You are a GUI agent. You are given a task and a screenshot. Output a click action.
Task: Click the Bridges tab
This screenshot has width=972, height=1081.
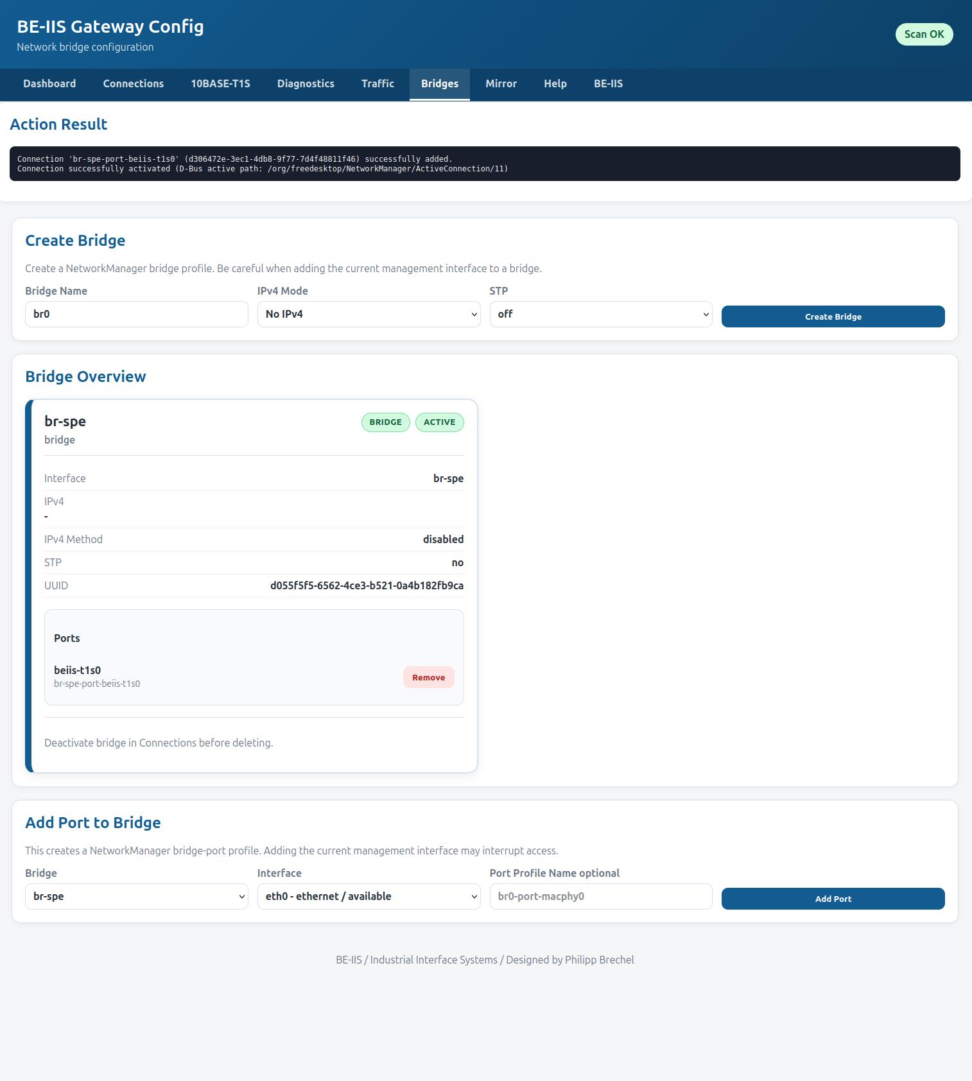tap(440, 84)
